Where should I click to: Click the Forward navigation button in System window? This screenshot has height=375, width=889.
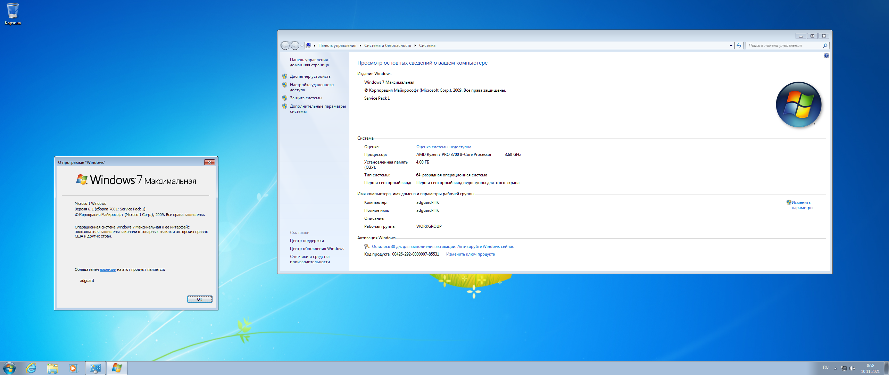click(x=295, y=45)
